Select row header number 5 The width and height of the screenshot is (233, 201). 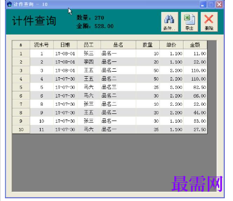(21, 87)
